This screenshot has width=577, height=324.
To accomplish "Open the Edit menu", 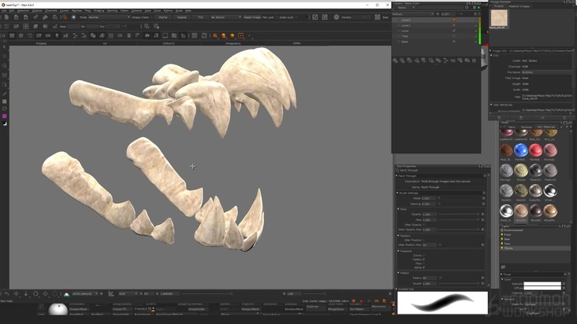I will 12,11.
